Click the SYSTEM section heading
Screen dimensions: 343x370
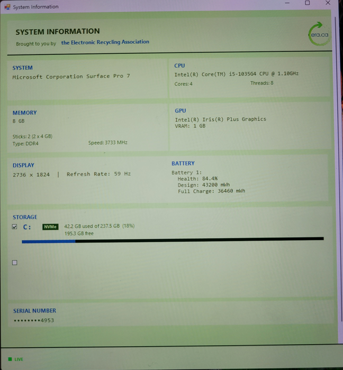coord(22,68)
